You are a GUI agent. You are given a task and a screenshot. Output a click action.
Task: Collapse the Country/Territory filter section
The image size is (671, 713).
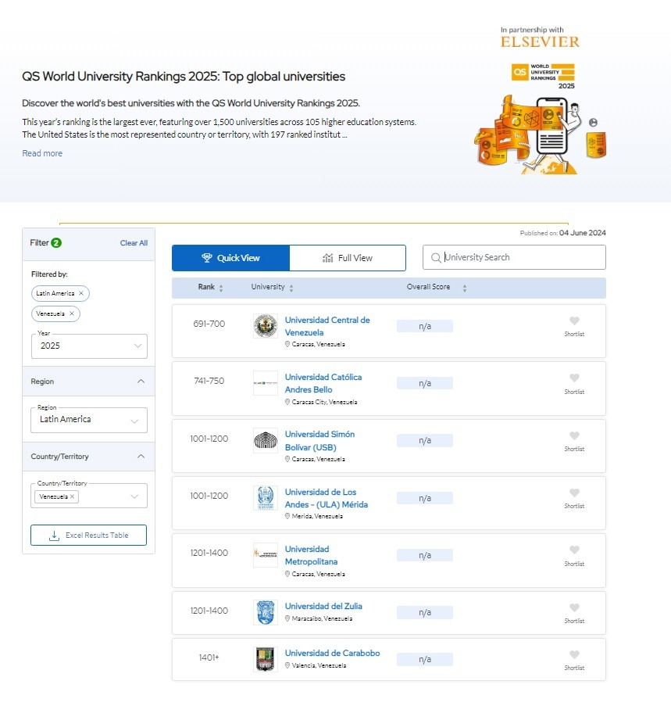(x=141, y=456)
